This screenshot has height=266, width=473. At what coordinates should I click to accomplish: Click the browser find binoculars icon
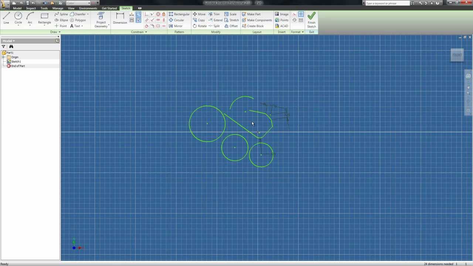coord(11,47)
